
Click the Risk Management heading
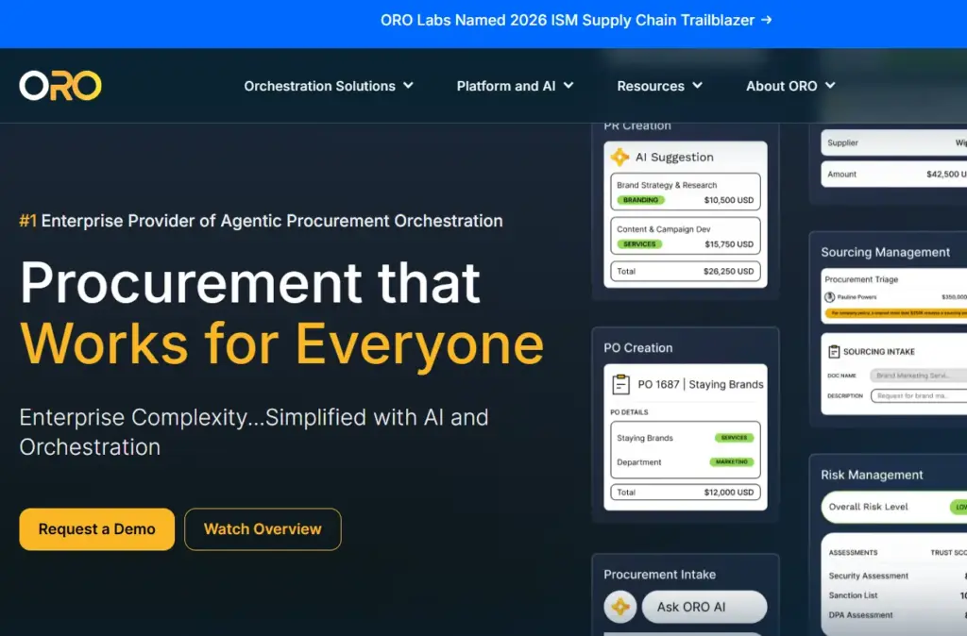(x=872, y=476)
